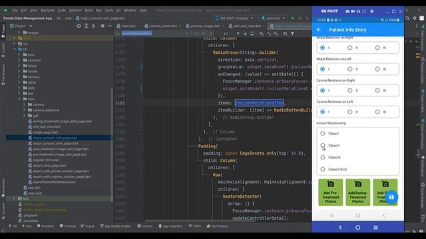Open the File menu
This screenshot has height=239, width=426.
coord(15,11)
